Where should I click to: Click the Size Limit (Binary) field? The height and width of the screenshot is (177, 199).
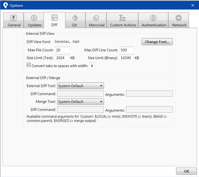127,58
